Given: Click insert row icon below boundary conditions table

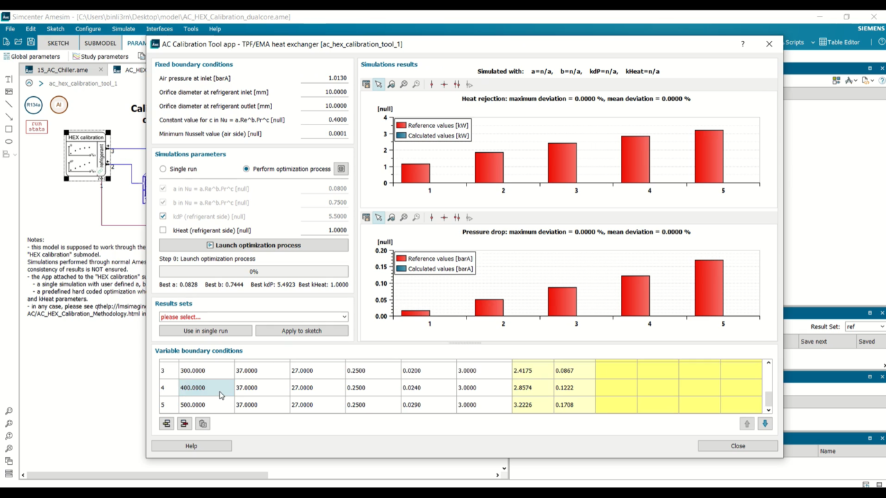Looking at the screenshot, I should (167, 423).
